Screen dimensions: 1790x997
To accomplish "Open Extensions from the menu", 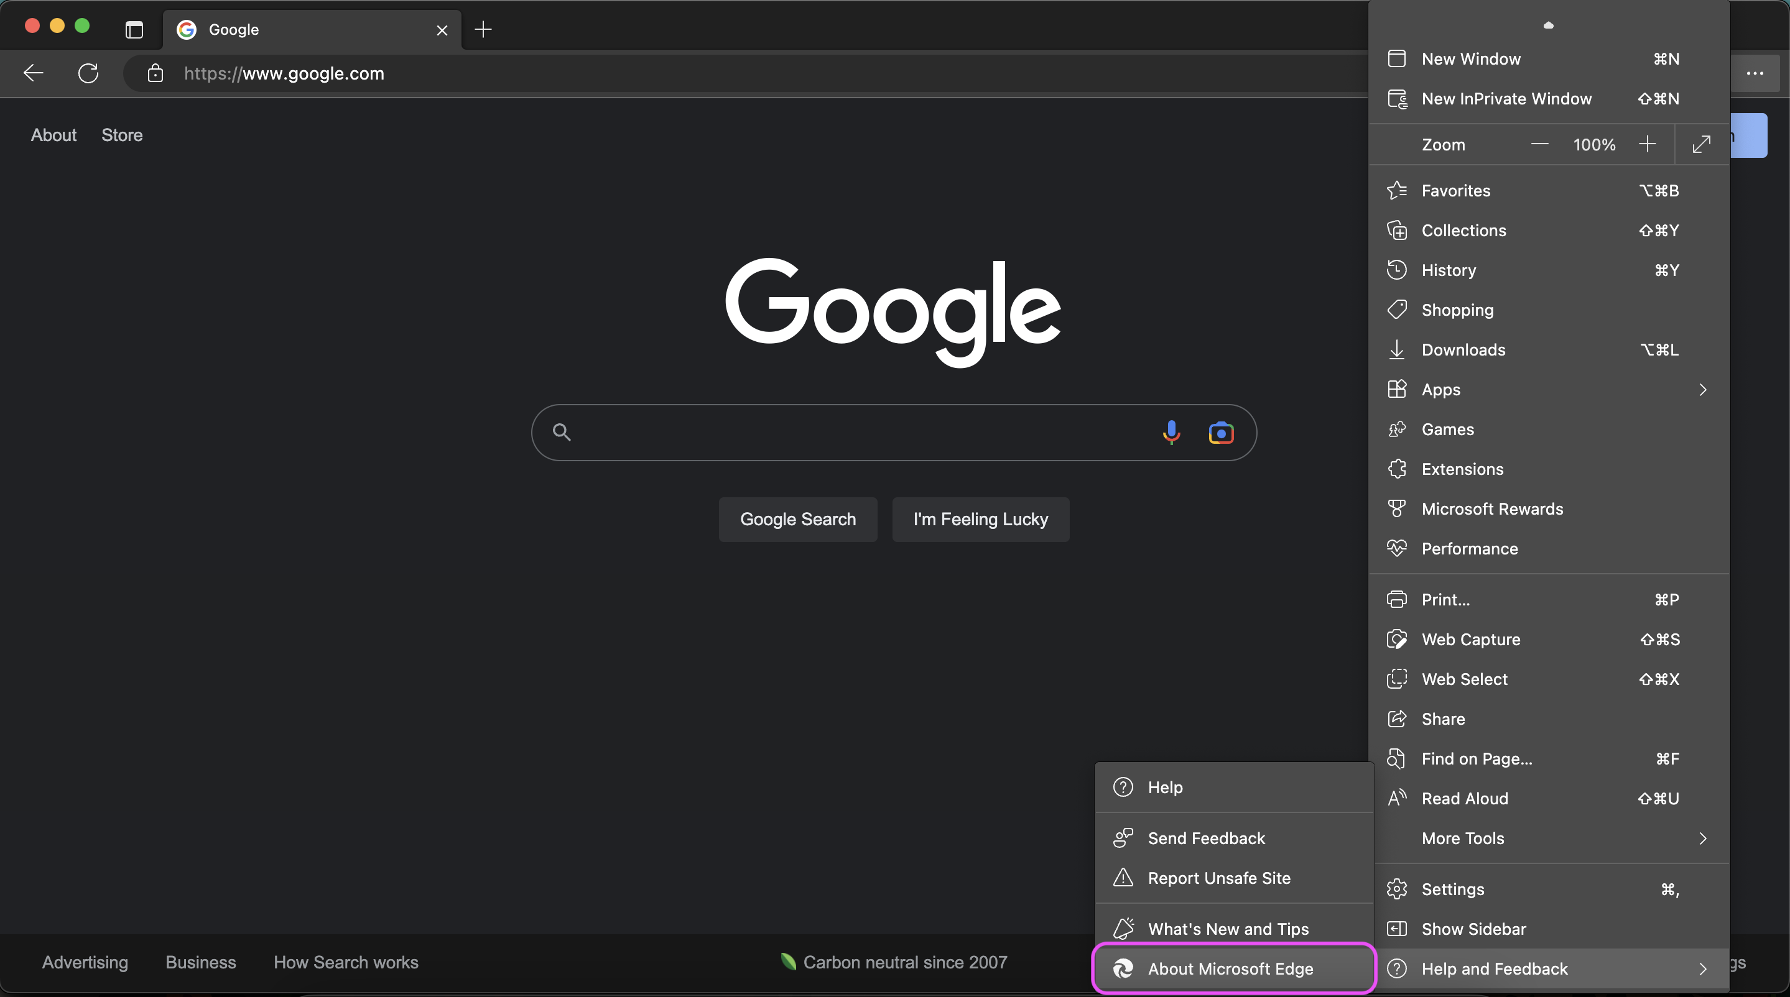I will click(x=1462, y=469).
